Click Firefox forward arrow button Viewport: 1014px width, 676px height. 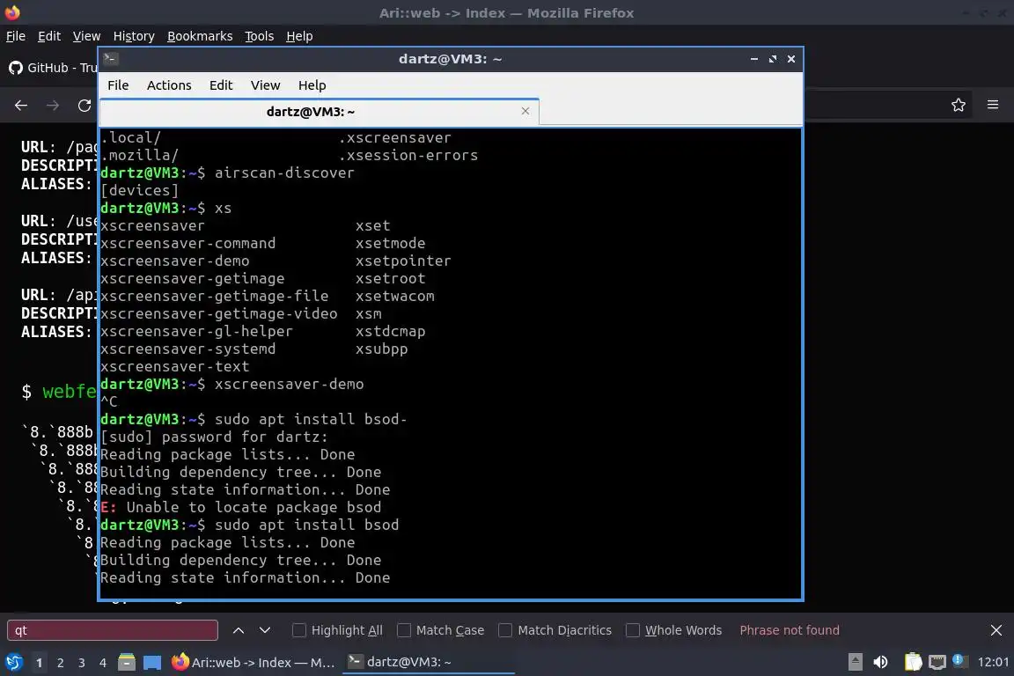(53, 106)
